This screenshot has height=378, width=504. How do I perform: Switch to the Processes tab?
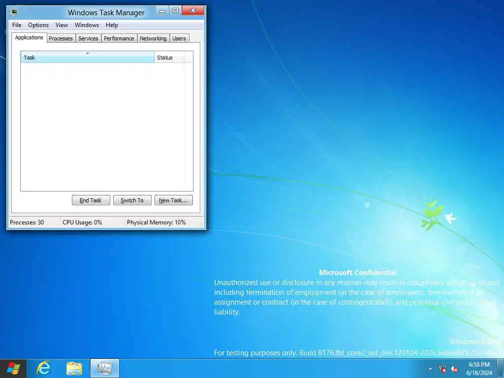61,38
